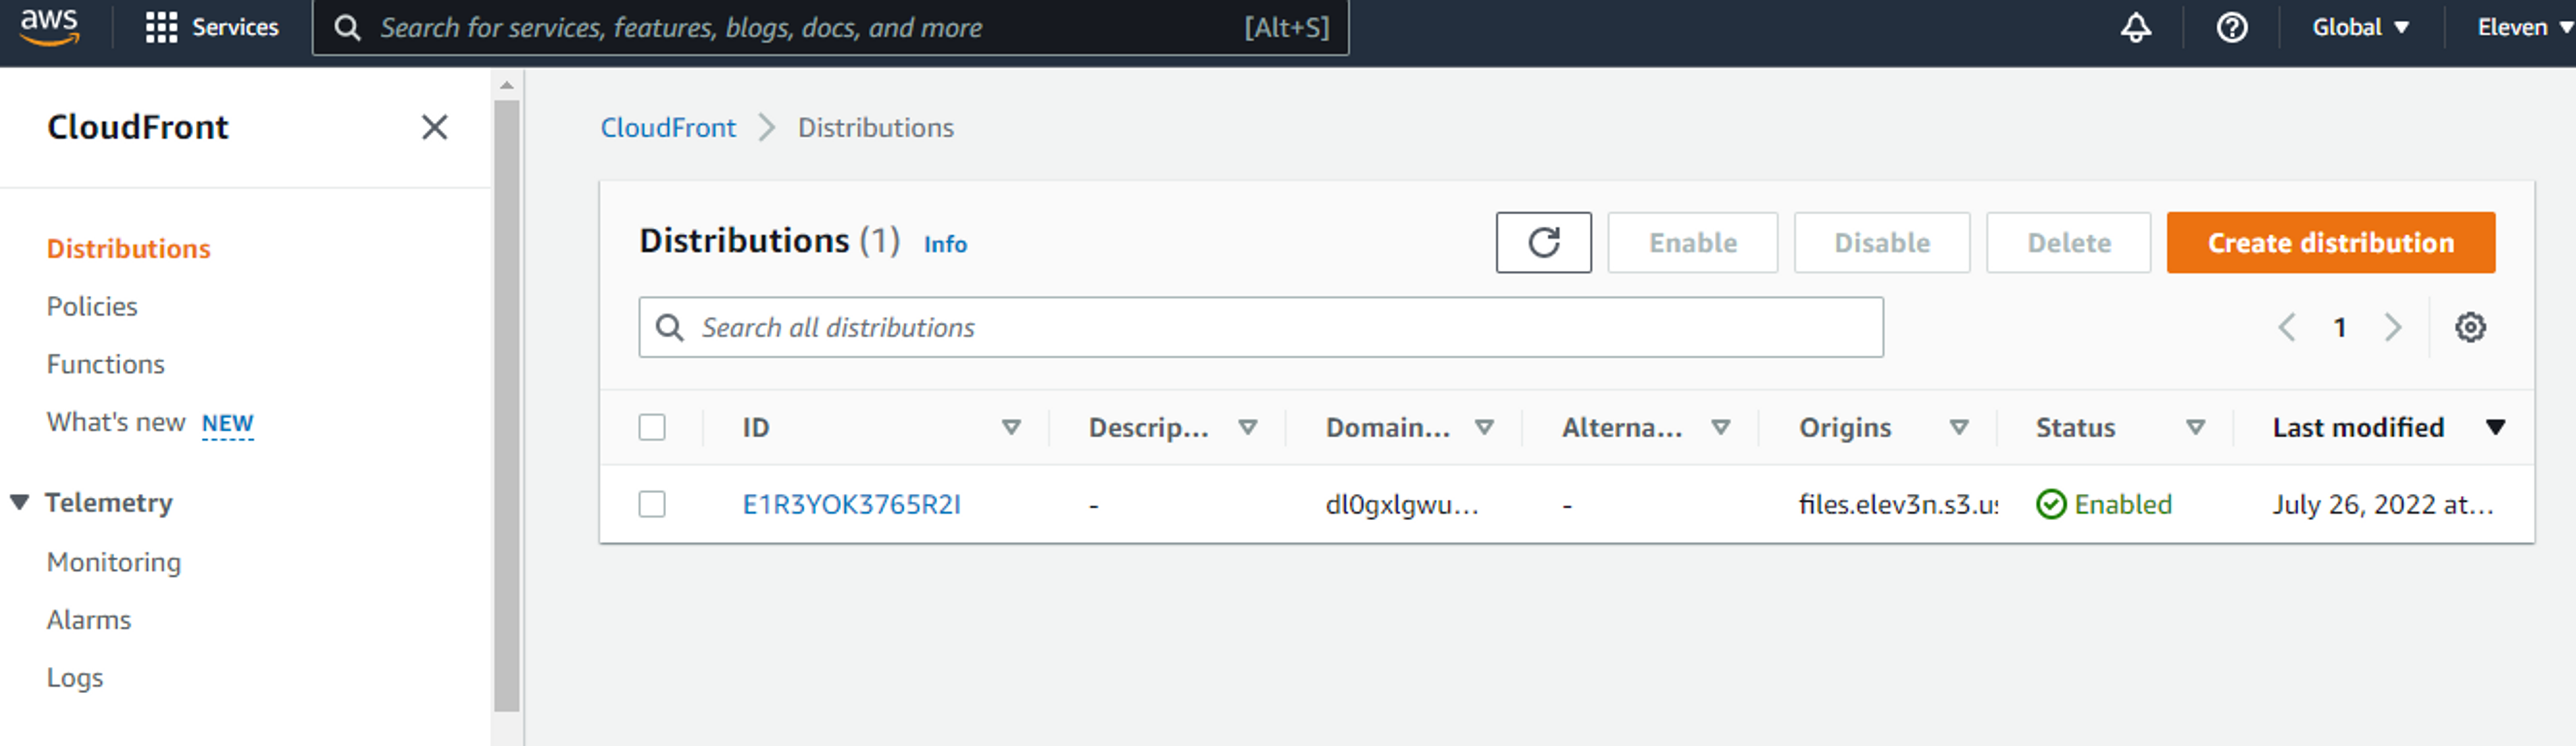
Task: Collapse the Telemetry section
Action: pos(20,502)
